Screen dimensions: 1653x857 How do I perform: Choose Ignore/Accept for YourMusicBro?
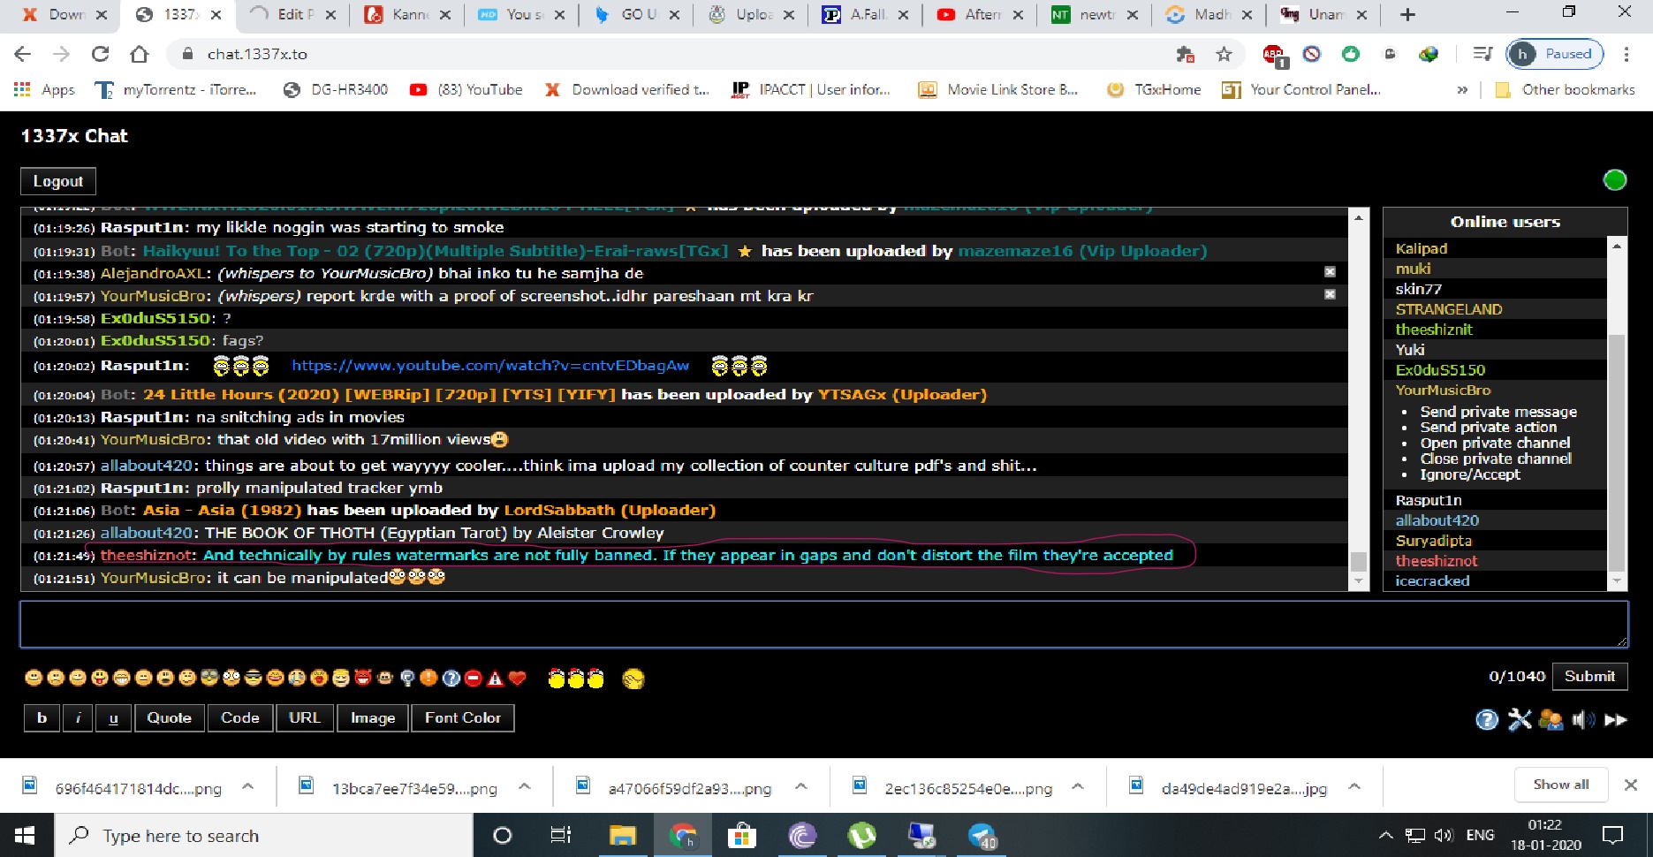pos(1469,474)
